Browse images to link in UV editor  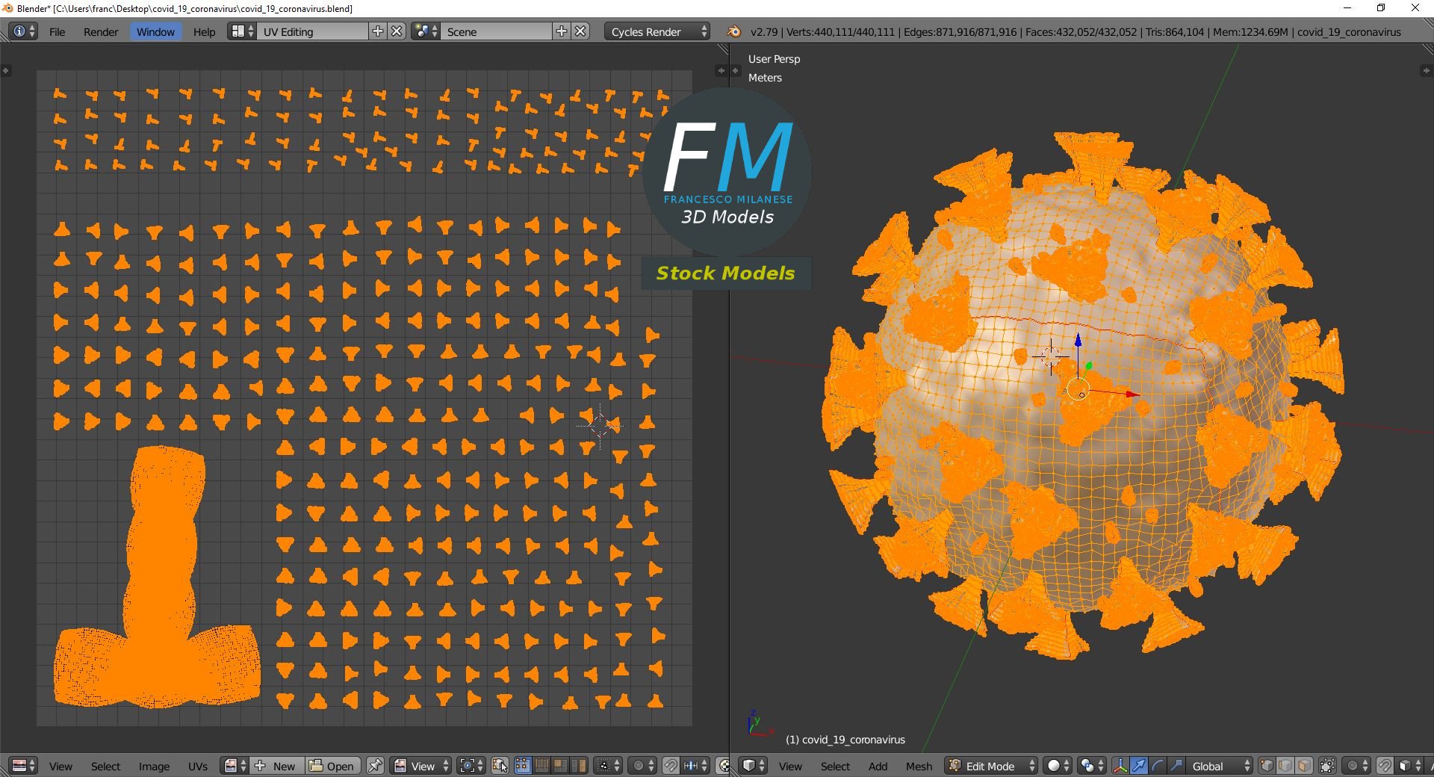[x=235, y=766]
